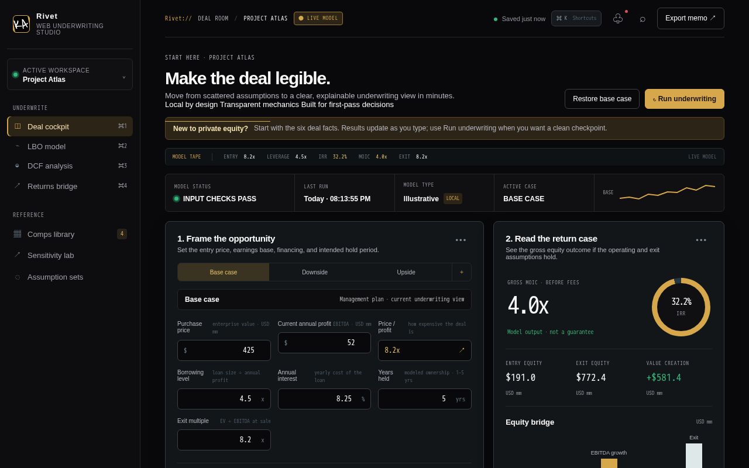Expand the Active Workspace Project Atlas selector

pyautogui.click(x=70, y=74)
